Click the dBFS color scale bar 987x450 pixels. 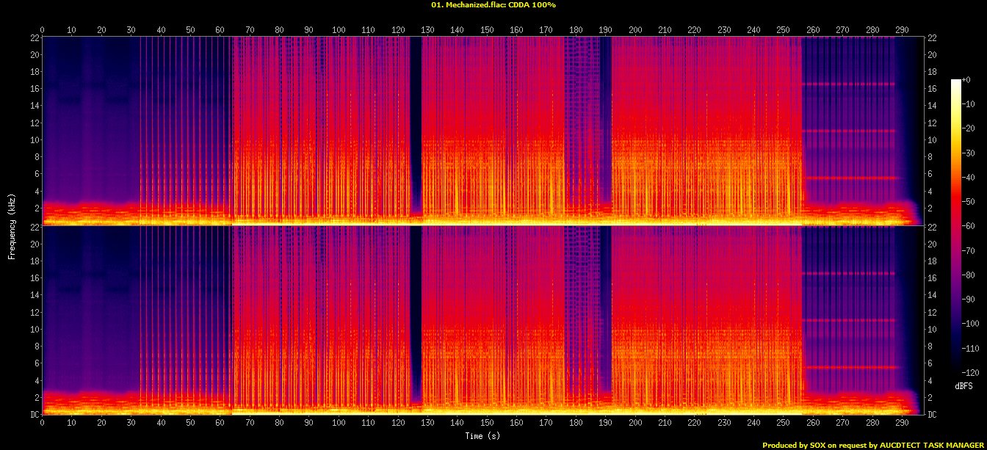click(955, 222)
